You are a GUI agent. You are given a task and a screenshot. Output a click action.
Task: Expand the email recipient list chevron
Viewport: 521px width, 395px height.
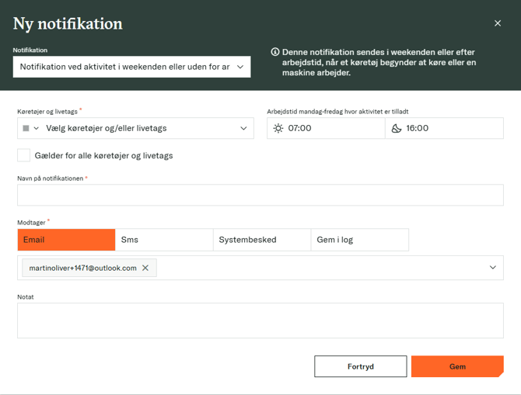click(x=492, y=268)
